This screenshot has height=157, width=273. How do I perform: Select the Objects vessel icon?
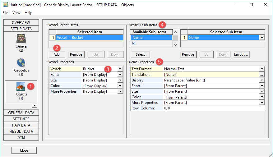(x=21, y=86)
